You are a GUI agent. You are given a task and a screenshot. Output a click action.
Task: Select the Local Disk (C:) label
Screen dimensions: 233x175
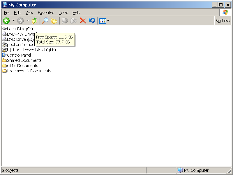coord(20,29)
